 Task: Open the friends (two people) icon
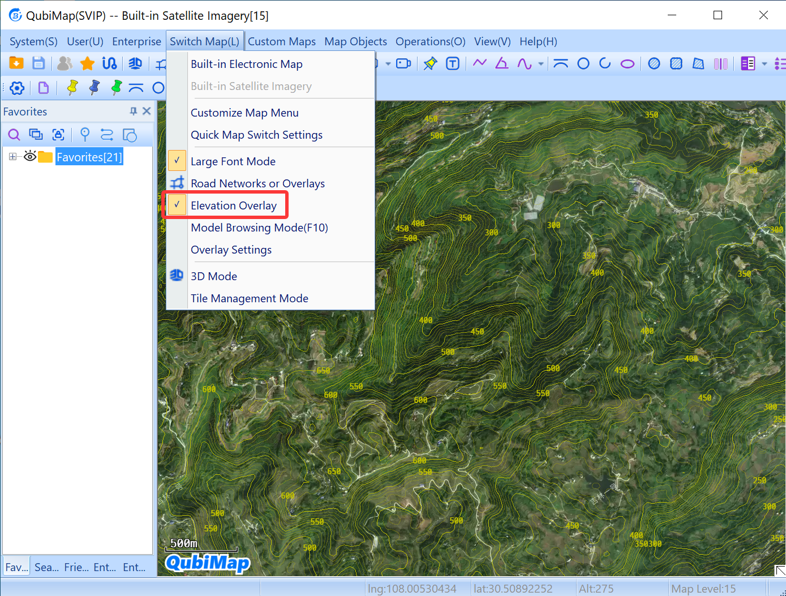tap(65, 63)
